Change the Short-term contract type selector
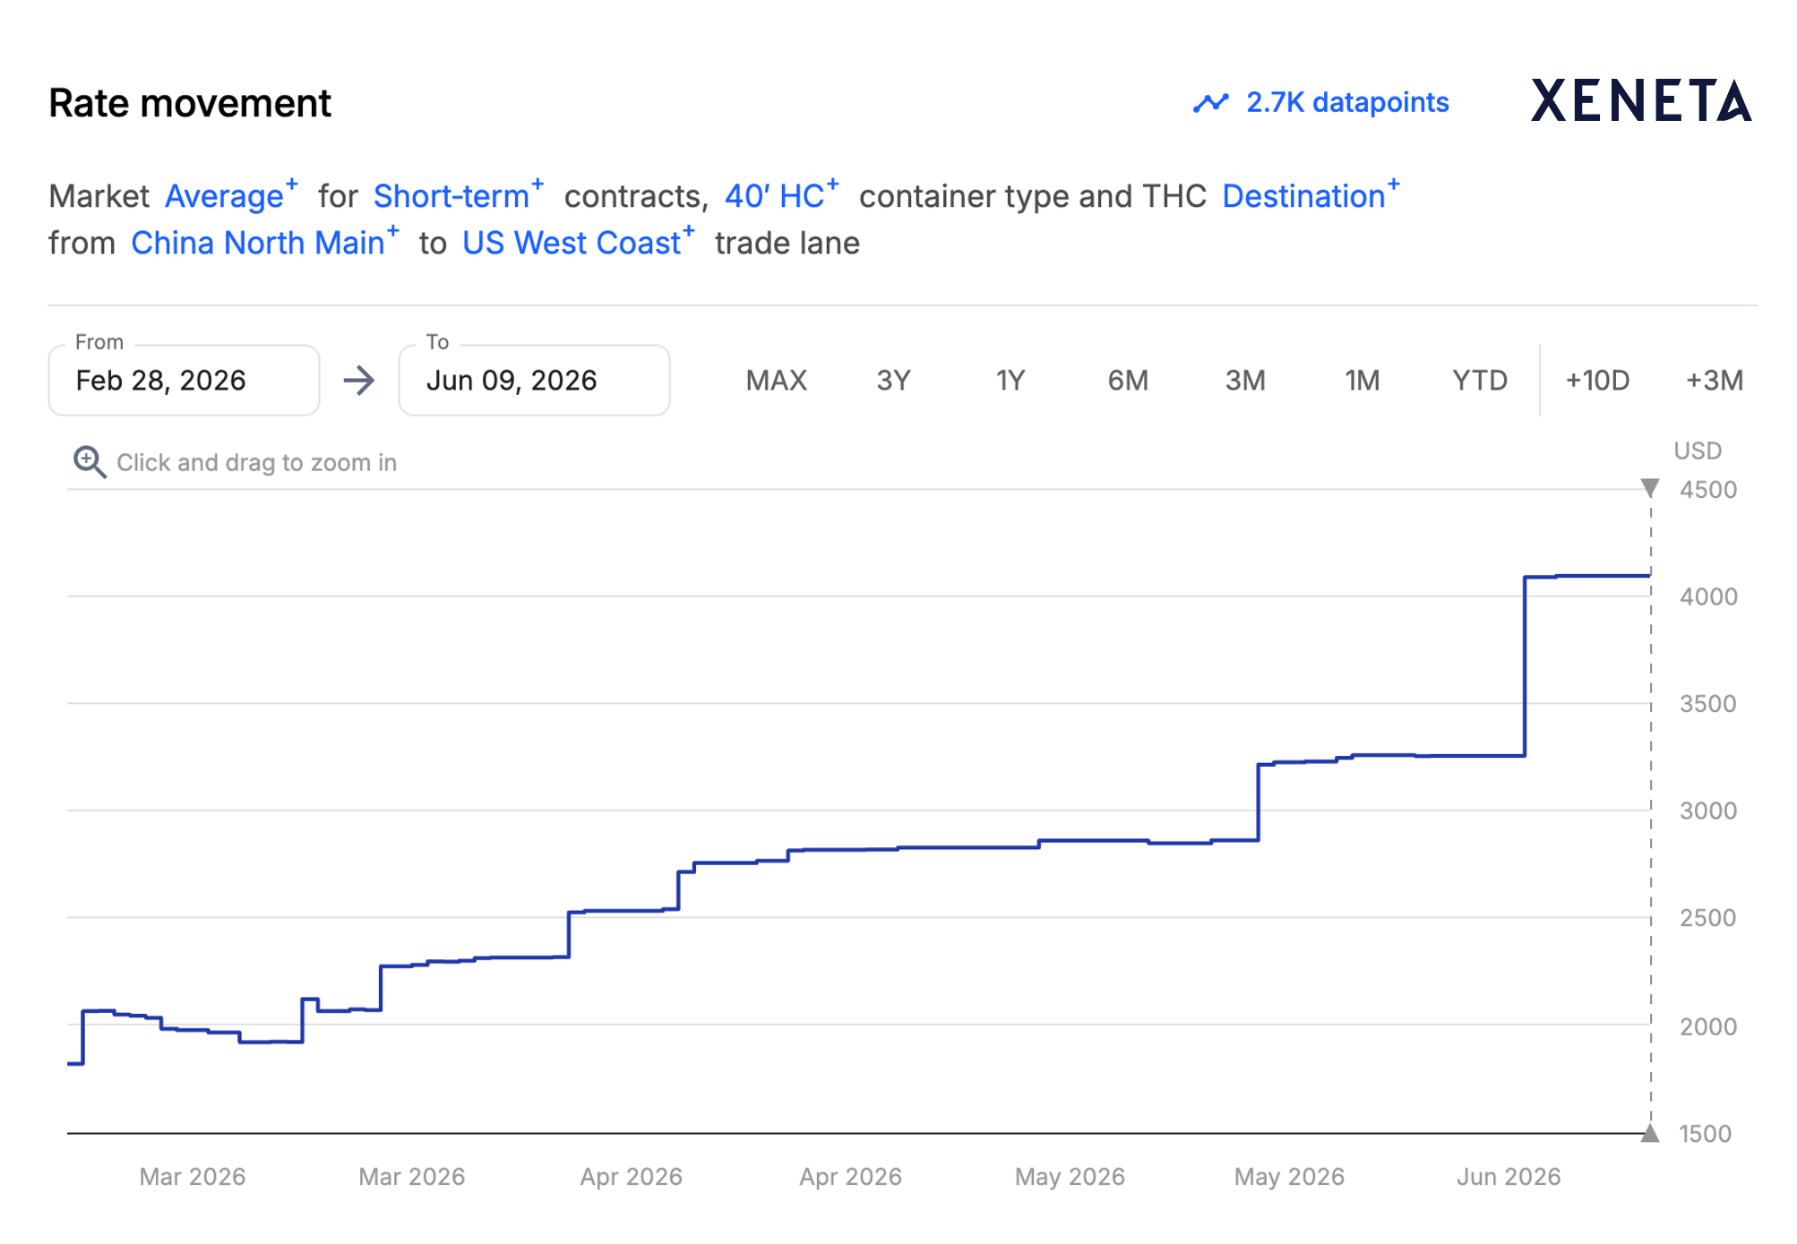Viewport: 1797px width, 1244px height. (x=458, y=195)
